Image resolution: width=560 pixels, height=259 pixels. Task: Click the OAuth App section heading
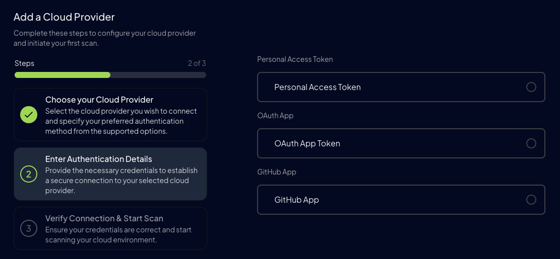(x=275, y=116)
